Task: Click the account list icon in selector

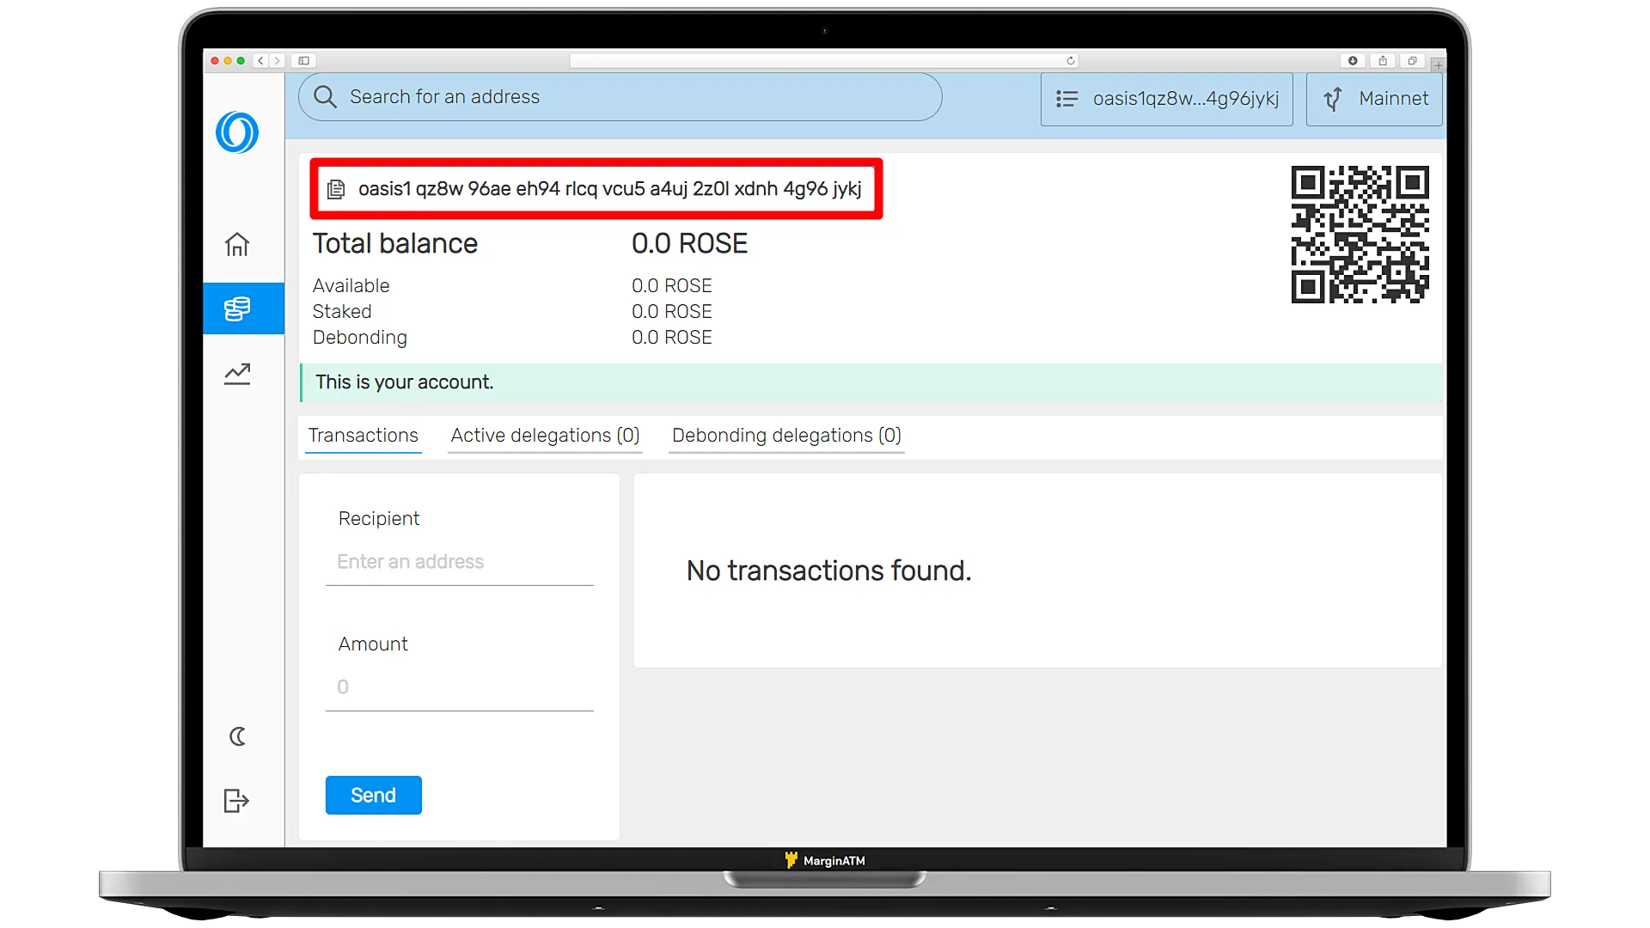Action: (x=1066, y=99)
